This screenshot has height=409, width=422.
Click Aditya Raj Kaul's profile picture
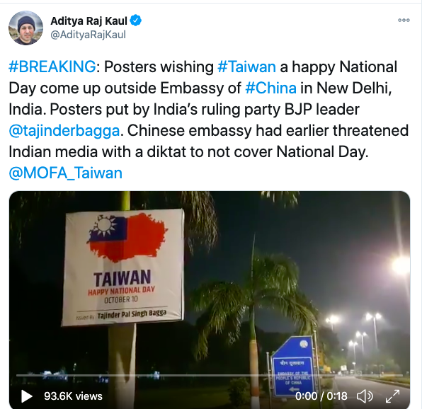coord(25,28)
